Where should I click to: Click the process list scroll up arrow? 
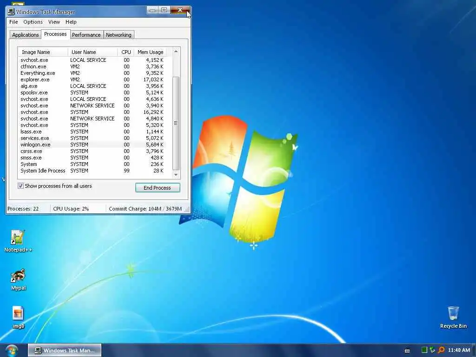pos(176,51)
